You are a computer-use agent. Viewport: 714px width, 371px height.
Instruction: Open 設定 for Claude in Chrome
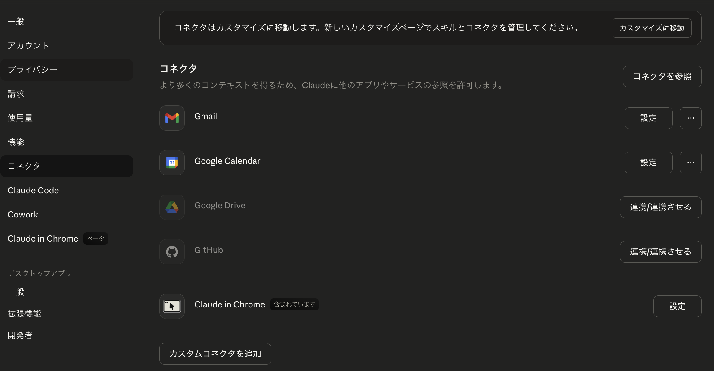click(x=677, y=306)
